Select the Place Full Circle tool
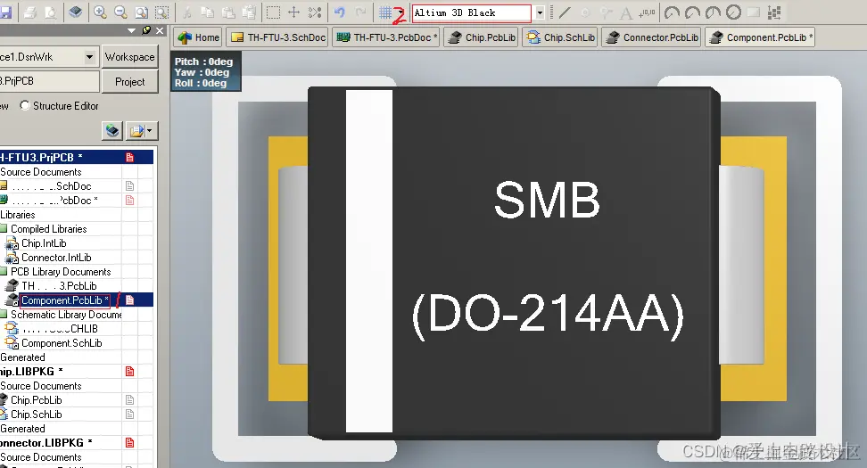Screen dimensions: 867x468 (x=733, y=12)
